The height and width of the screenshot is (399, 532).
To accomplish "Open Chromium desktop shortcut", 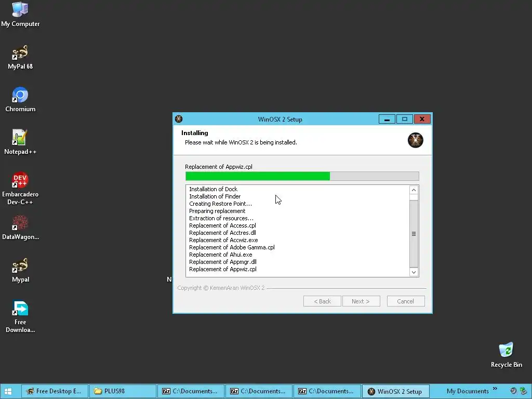I will click(20, 100).
